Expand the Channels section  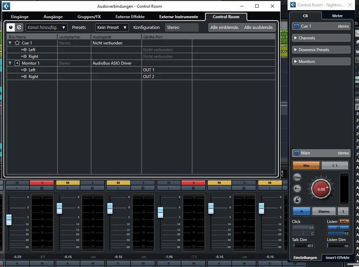[321, 38]
